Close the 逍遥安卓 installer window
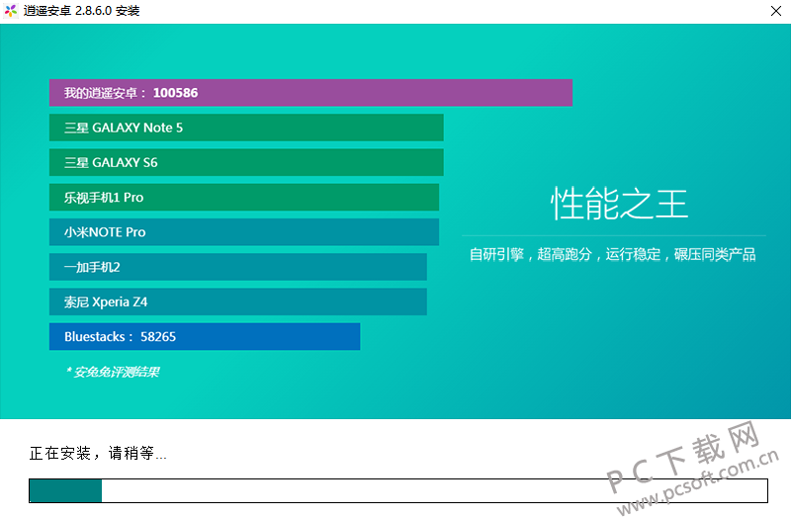This screenshot has height=518, width=791. click(776, 11)
